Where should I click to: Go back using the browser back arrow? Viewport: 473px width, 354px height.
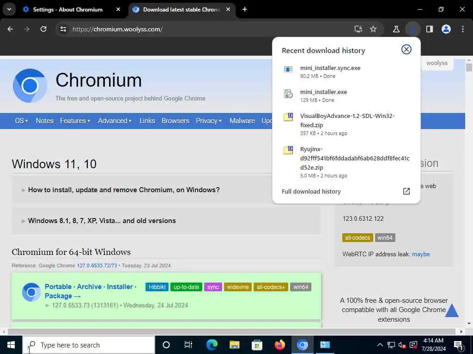[10, 29]
